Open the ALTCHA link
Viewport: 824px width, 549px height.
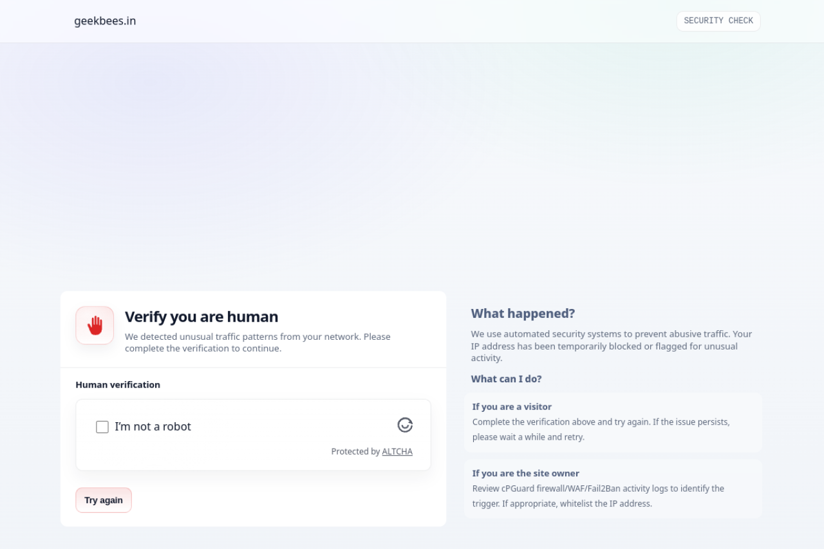point(397,452)
